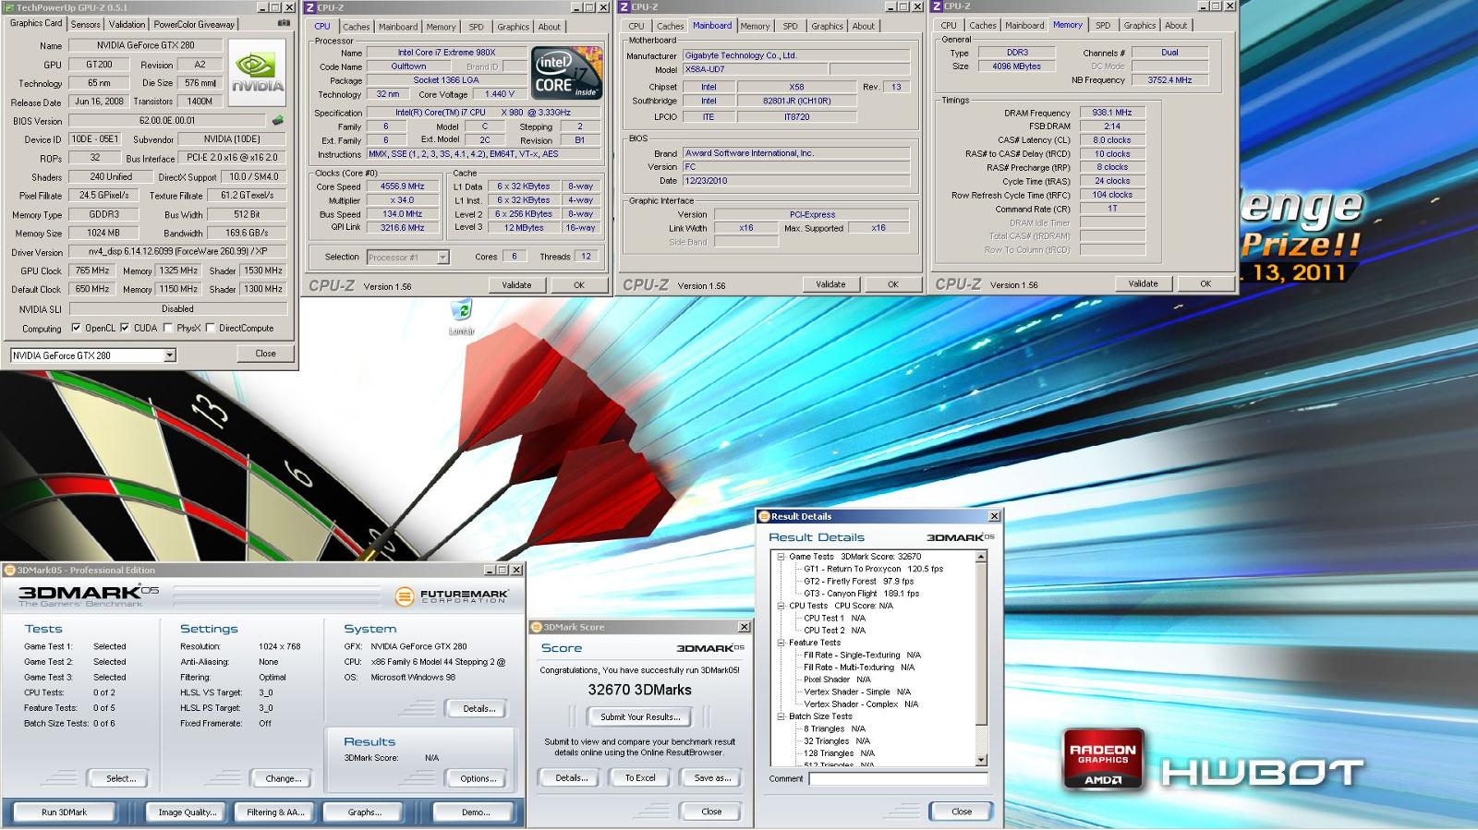
Task: Click Close in the 3DMark Score window
Action: [x=711, y=812]
